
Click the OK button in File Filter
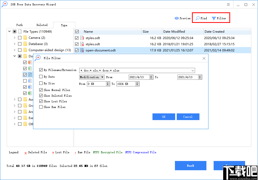tap(164, 116)
